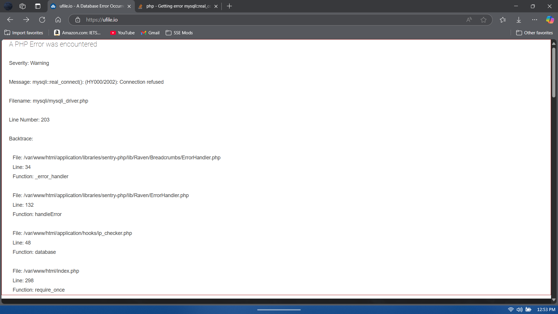The height and width of the screenshot is (314, 558).
Task: Open a new tab with plus button
Action: pos(229,6)
